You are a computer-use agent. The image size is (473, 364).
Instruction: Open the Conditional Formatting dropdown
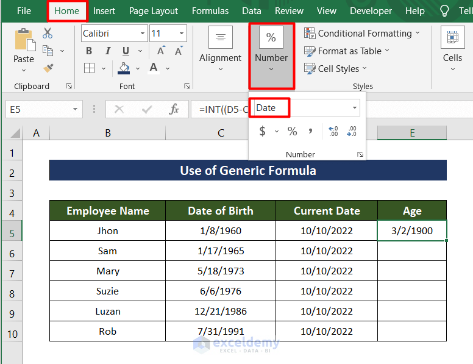tap(362, 34)
